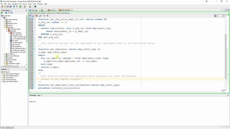Refresh the Connections tree

(6, 13)
